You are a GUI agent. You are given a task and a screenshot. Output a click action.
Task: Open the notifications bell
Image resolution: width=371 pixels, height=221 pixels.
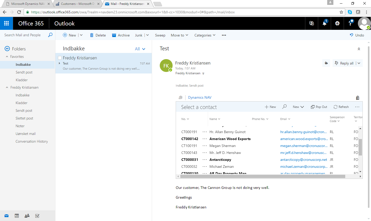coord(324,23)
